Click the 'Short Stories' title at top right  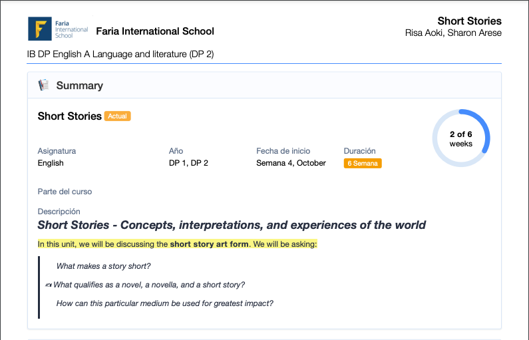pos(469,21)
